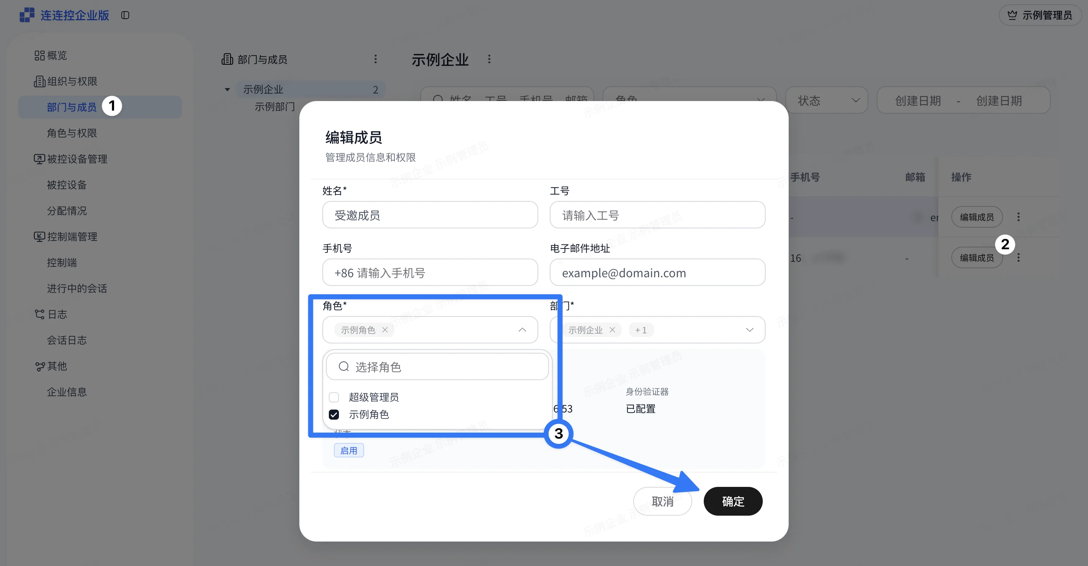Click 编辑成员 in the second row
Screen dimensions: 1088x566
(976, 257)
